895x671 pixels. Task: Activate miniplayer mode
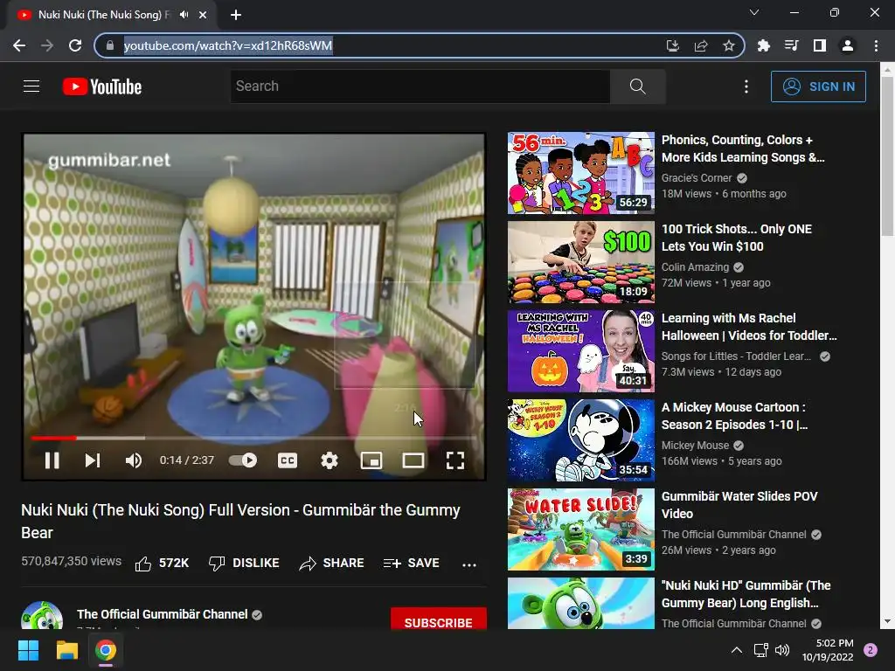tap(371, 460)
